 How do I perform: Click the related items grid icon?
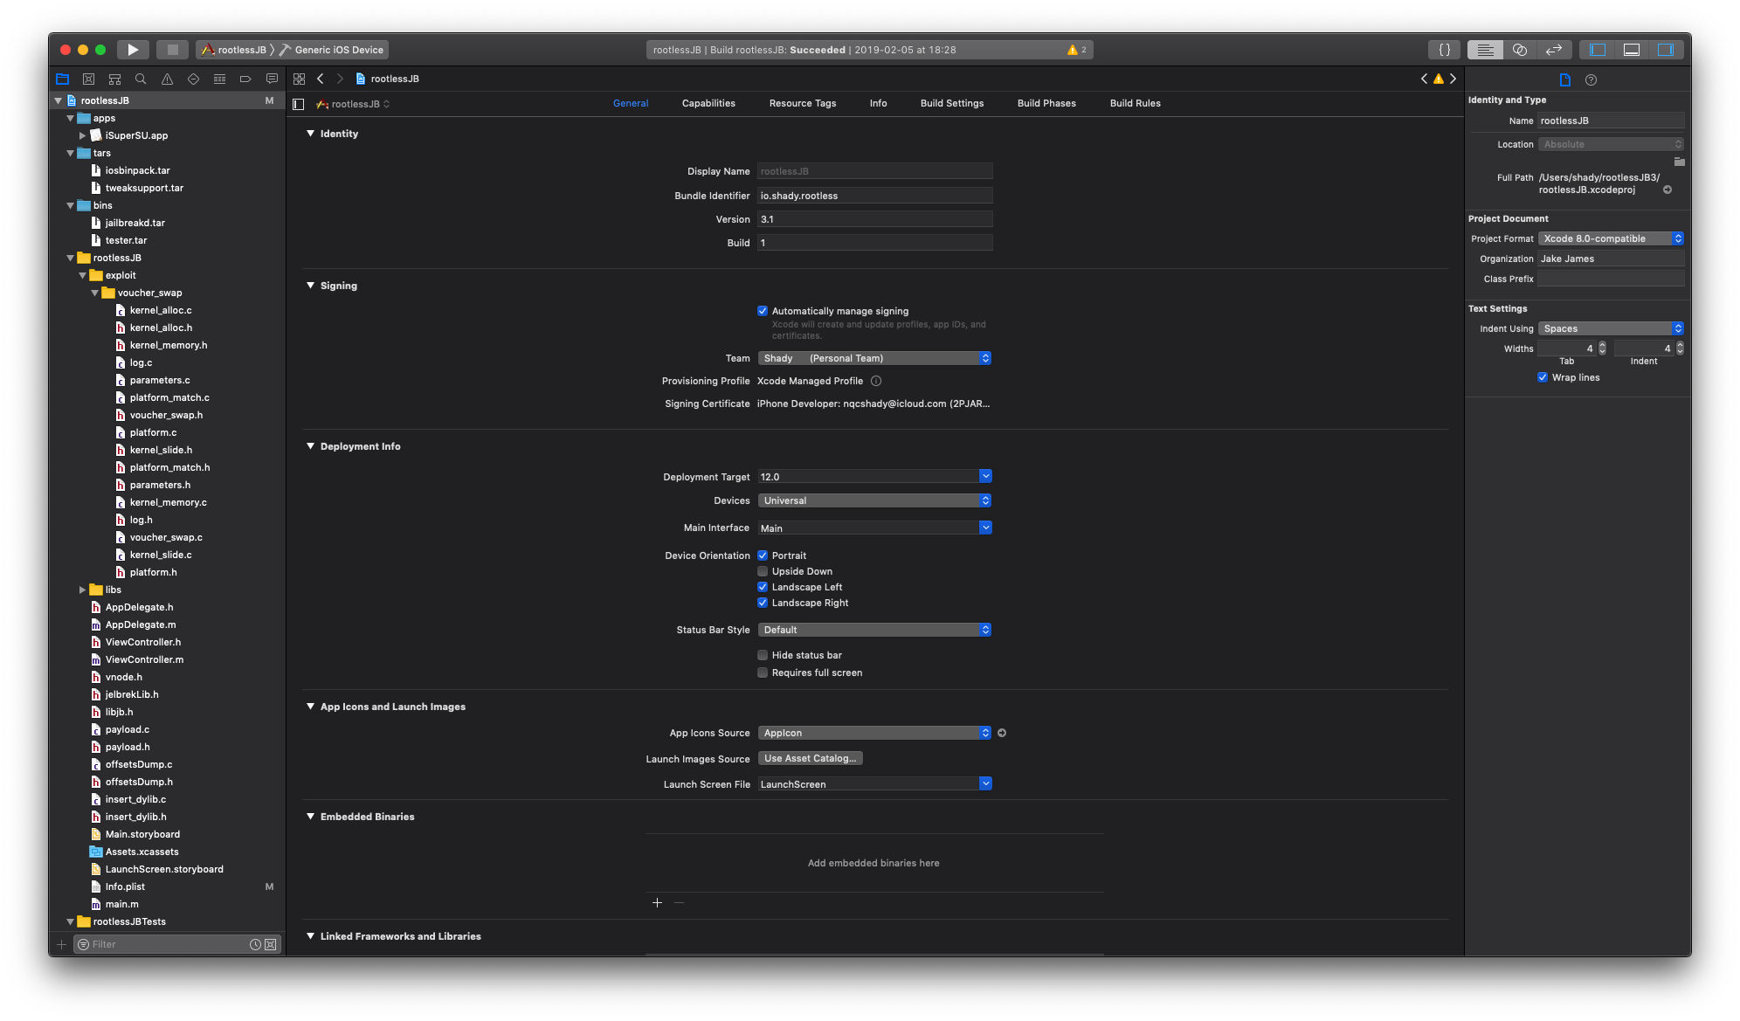[299, 79]
